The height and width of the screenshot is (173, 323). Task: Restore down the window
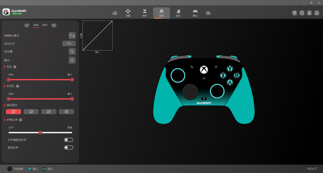[x=311, y=3]
